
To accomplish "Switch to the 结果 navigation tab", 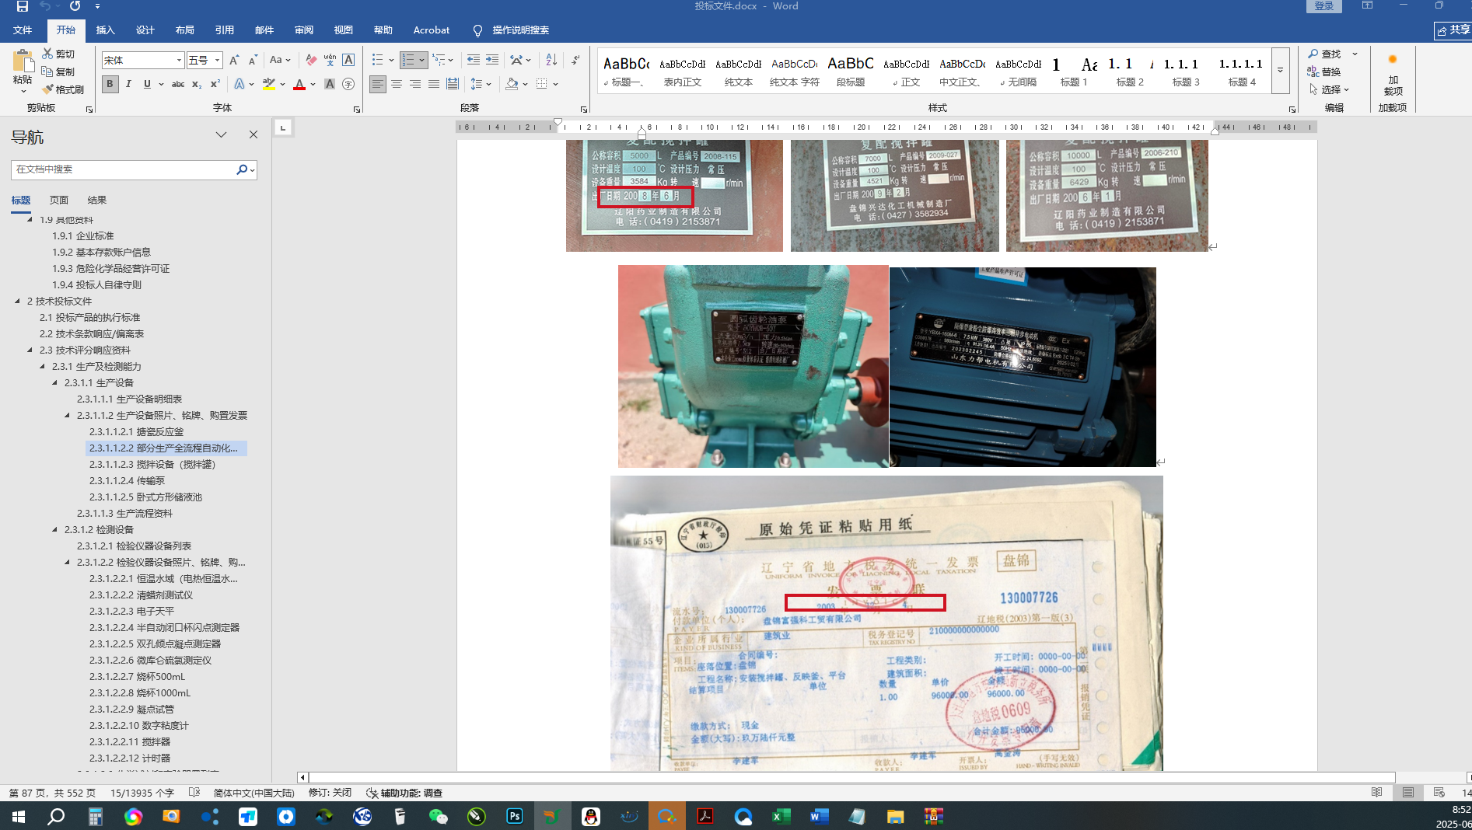I will pyautogui.click(x=96, y=200).
